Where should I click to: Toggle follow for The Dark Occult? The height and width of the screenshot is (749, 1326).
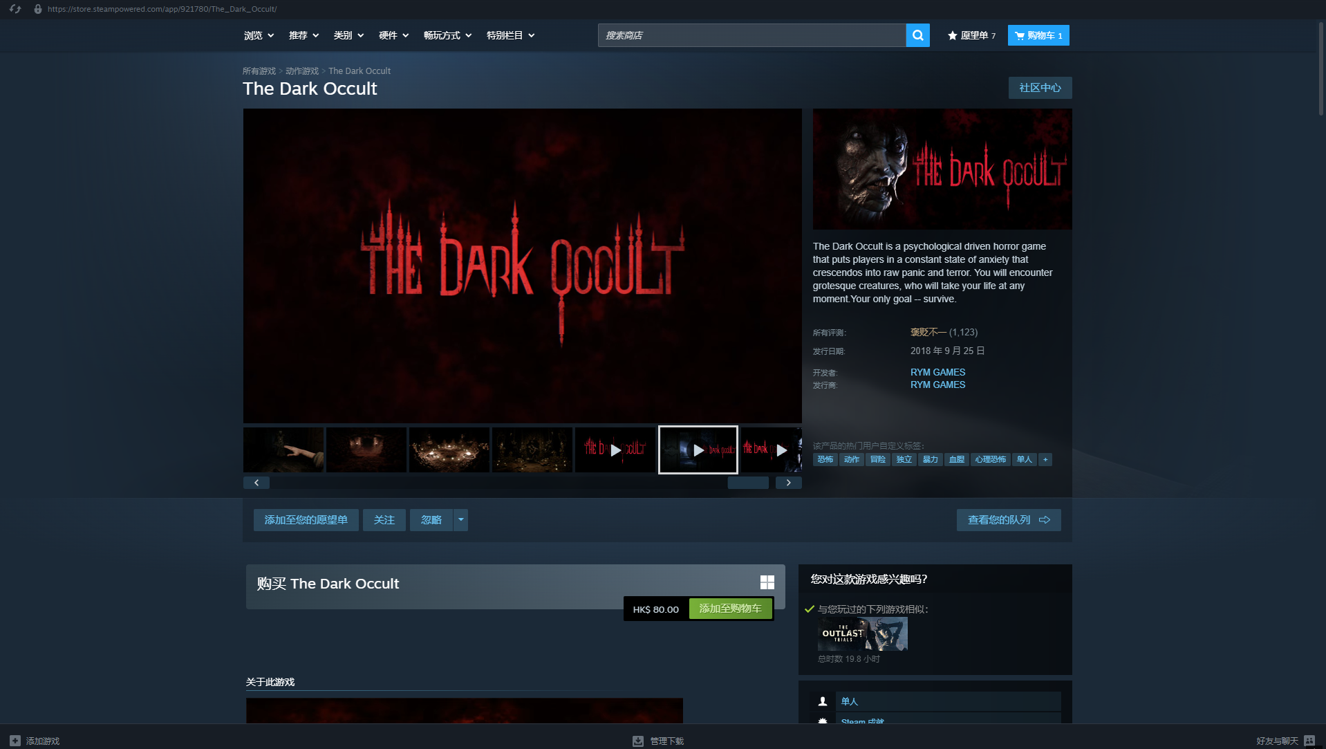[x=384, y=520]
